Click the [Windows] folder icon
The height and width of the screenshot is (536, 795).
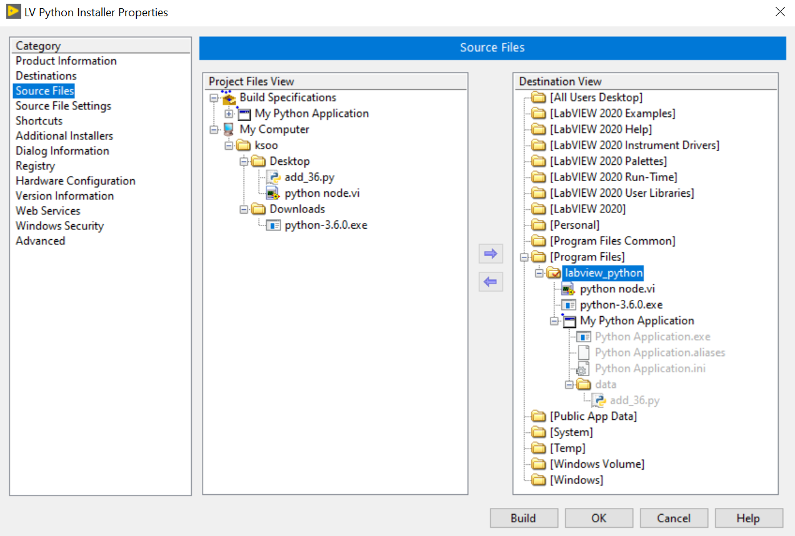point(538,480)
